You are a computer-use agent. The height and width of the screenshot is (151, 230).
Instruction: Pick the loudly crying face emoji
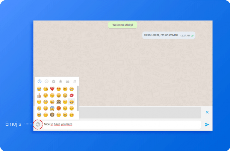(65, 95)
